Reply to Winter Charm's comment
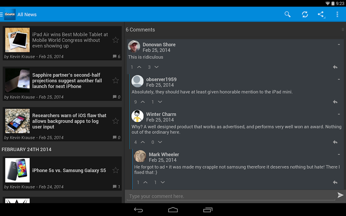 (335, 142)
